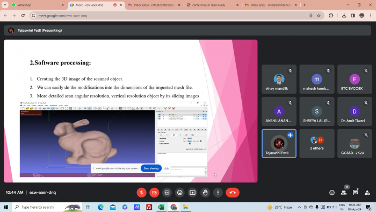Open the meeting details info icon
The width and height of the screenshot is (376, 212).
pos(332,193)
